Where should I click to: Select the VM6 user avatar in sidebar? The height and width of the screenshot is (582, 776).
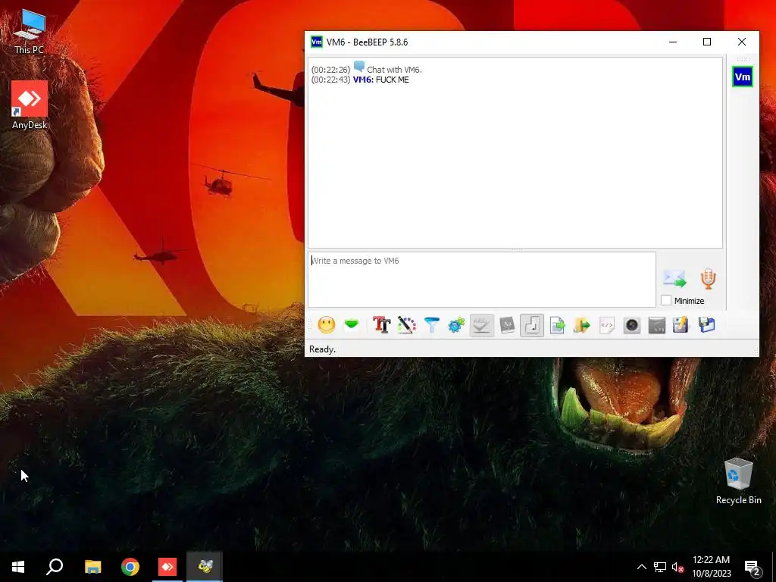point(743,77)
